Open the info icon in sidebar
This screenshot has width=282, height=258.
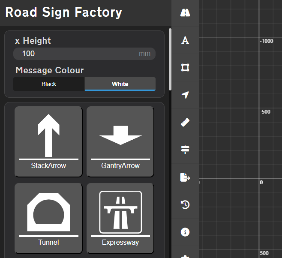point(185,232)
